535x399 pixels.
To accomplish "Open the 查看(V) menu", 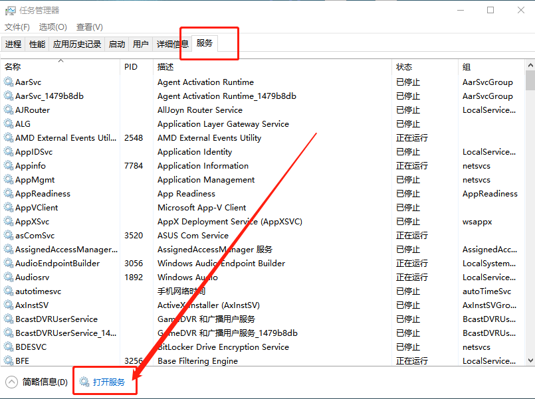I will tap(90, 27).
